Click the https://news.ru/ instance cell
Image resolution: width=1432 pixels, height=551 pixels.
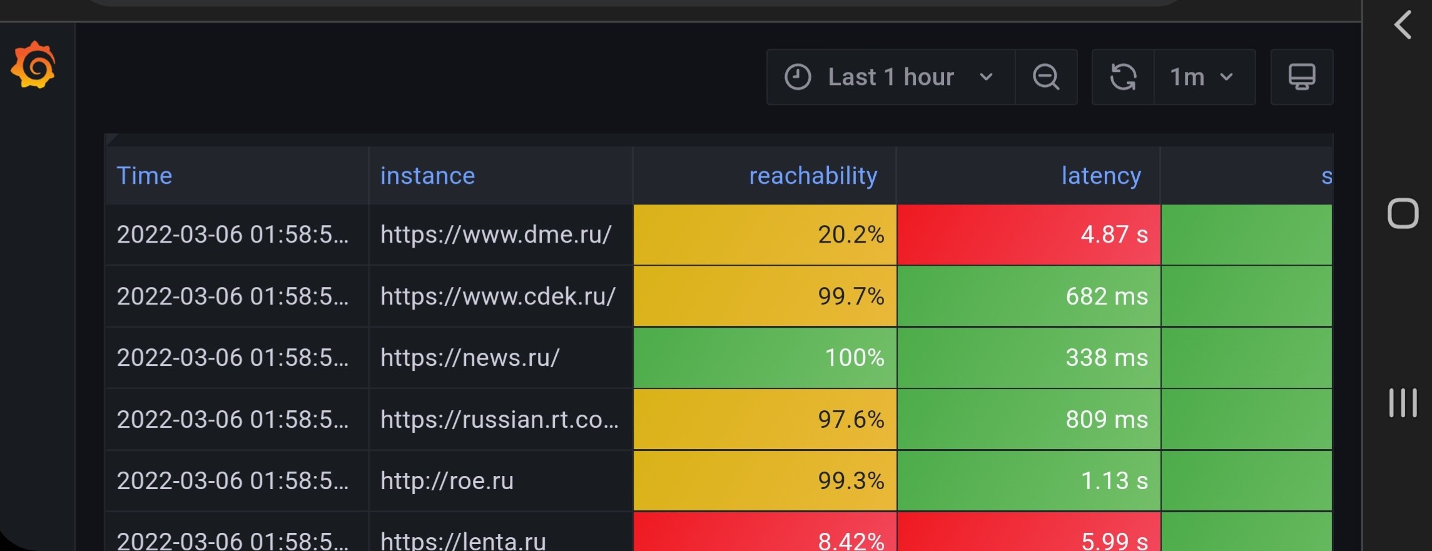[470, 358]
